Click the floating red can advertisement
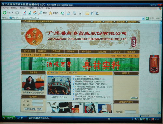Viewport: 163px width, 124px height. click(154, 64)
